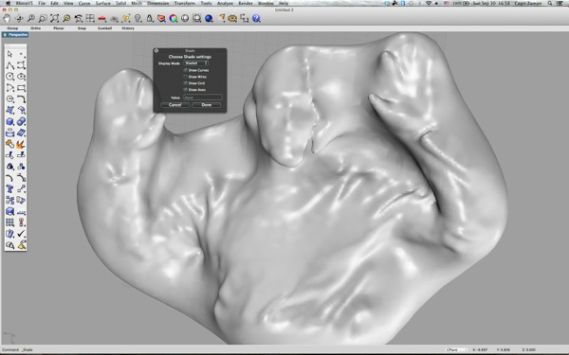Image resolution: width=569 pixels, height=355 pixels.
Task: Click the blue render sphere icon
Action: (209, 19)
